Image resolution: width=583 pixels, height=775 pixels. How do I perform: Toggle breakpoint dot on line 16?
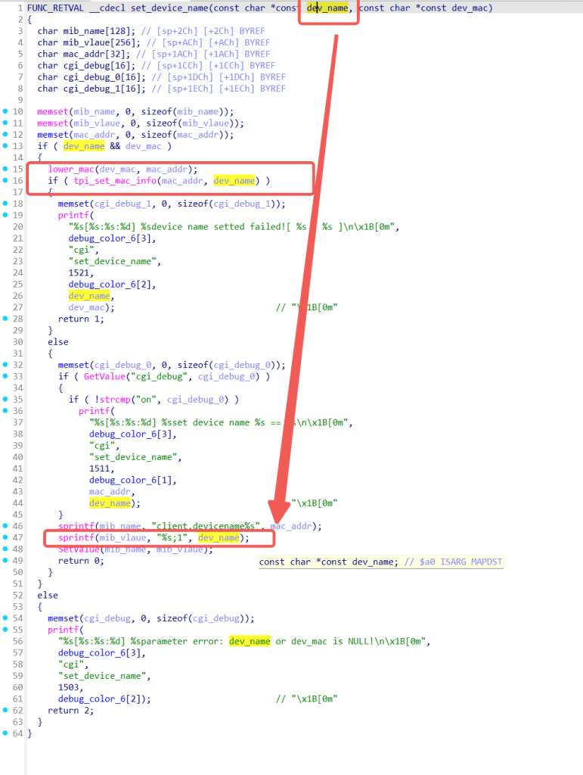pos(5,181)
